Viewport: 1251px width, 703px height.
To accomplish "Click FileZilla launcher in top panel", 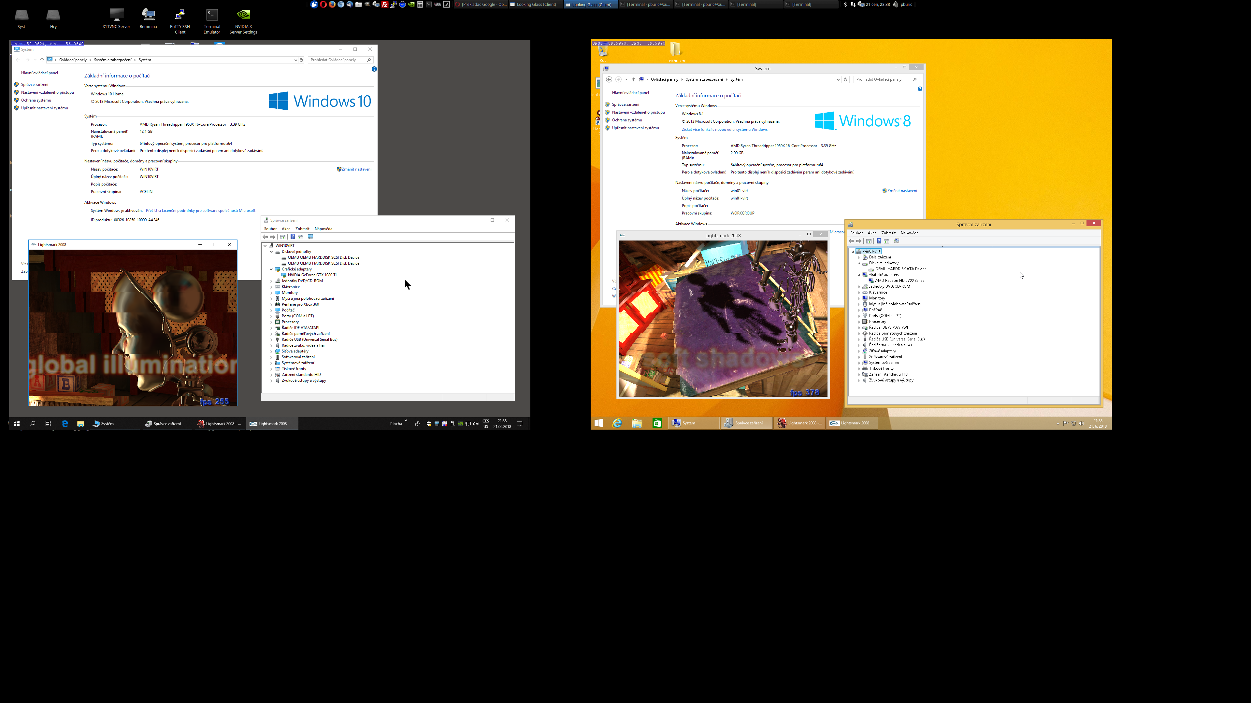I will coord(385,4).
